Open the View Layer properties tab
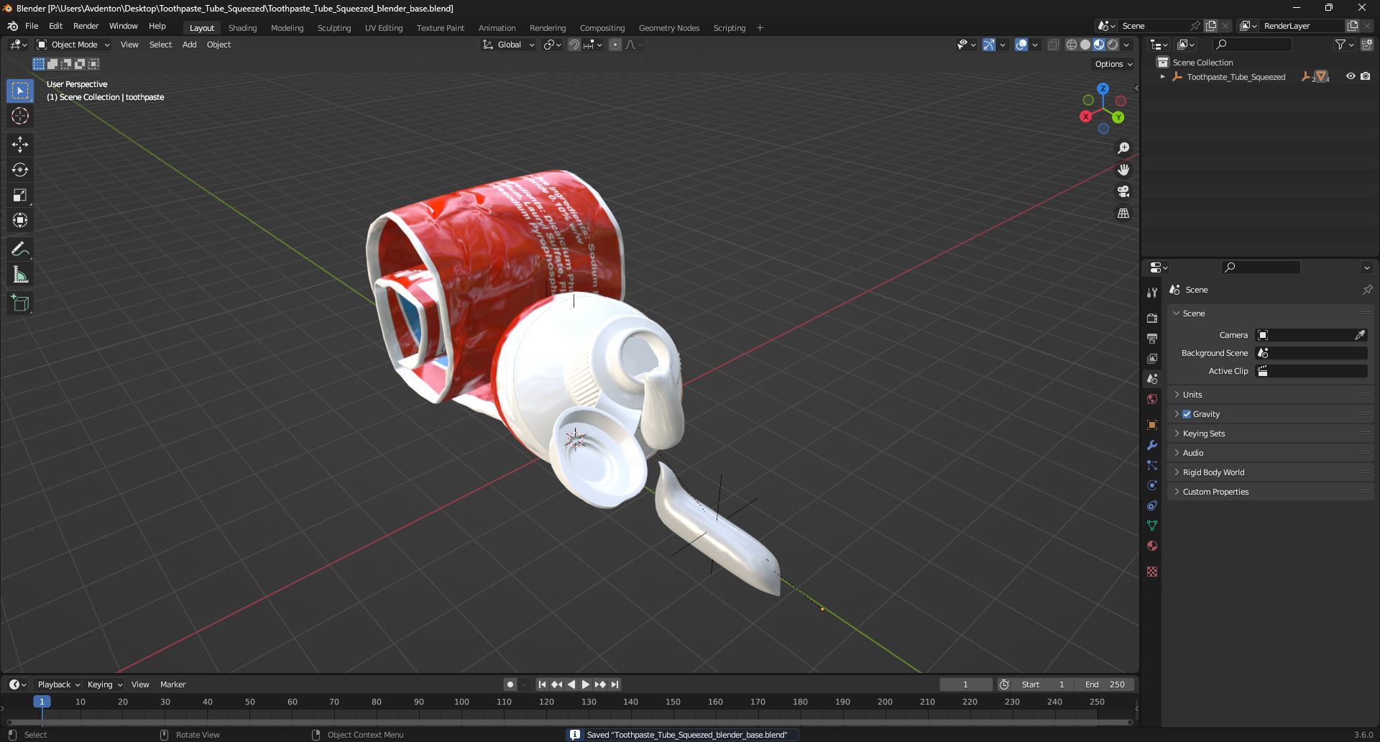Screen dimensions: 1380x742 click(x=1152, y=358)
